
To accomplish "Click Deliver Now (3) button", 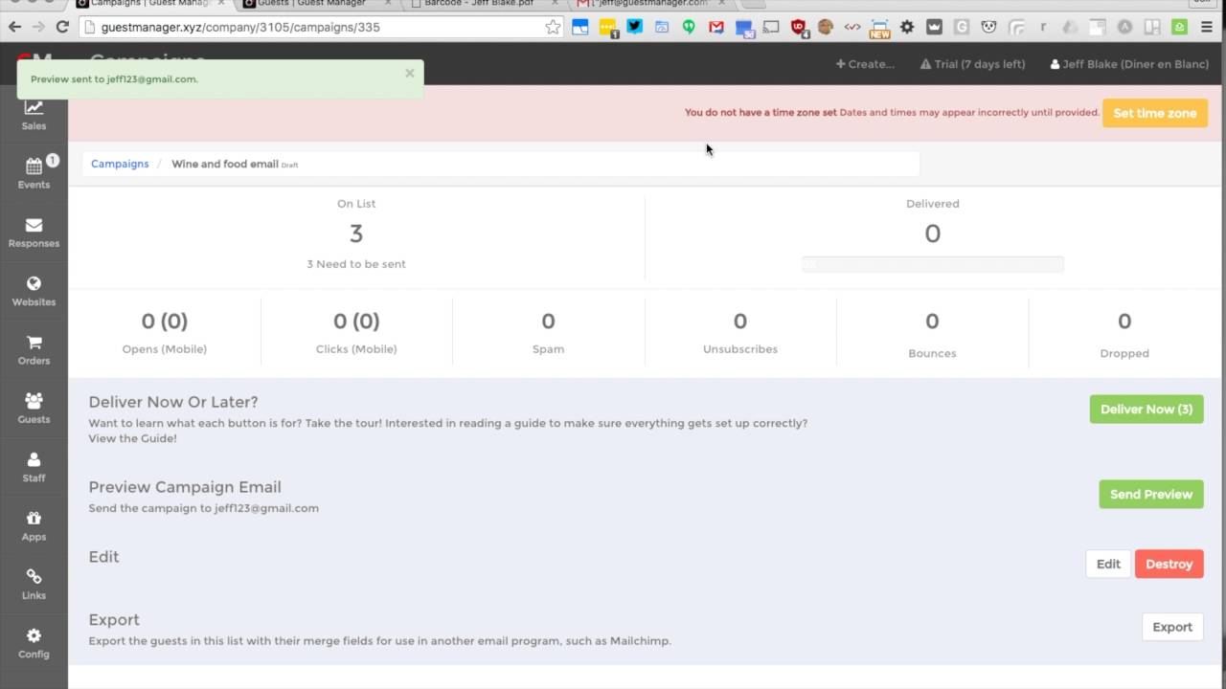I will click(1147, 409).
